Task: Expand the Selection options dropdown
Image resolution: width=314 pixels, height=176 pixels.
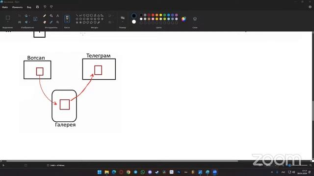Action: (8, 22)
